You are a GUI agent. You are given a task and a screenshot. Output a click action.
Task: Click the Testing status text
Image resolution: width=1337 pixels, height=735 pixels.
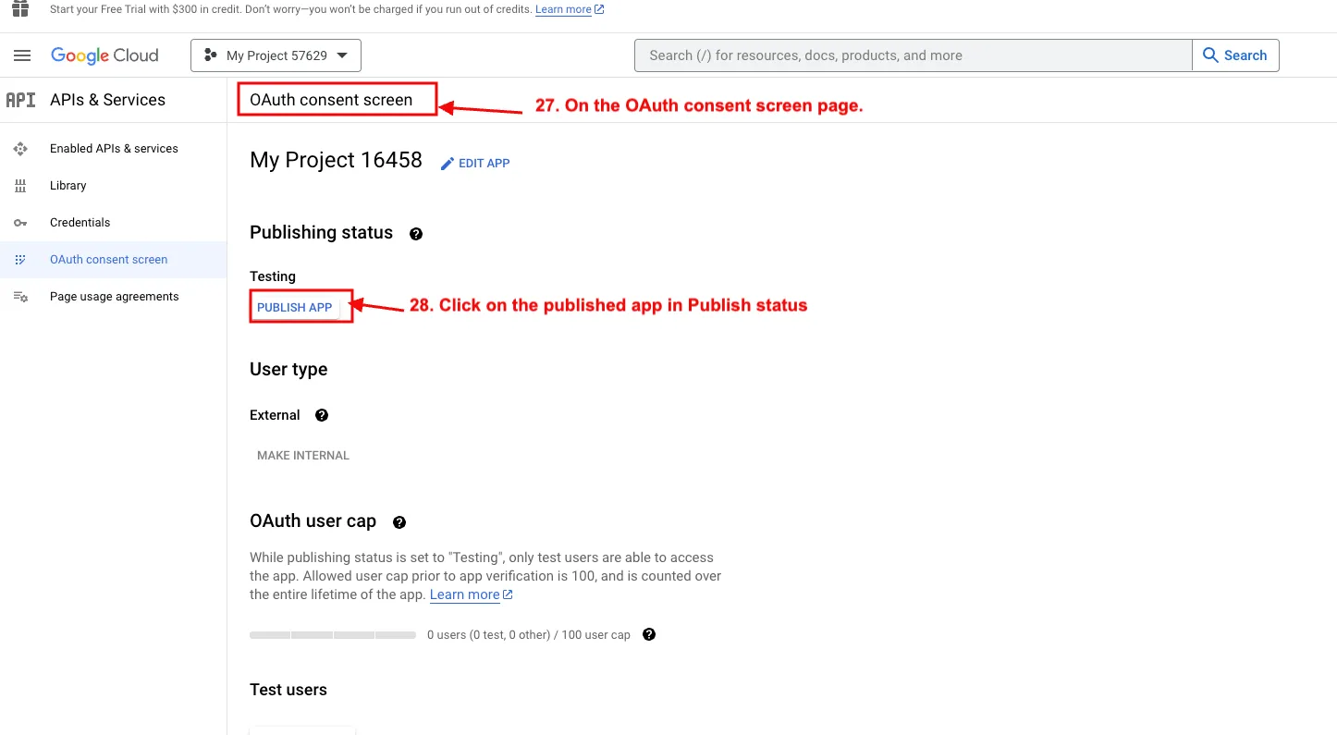click(273, 276)
